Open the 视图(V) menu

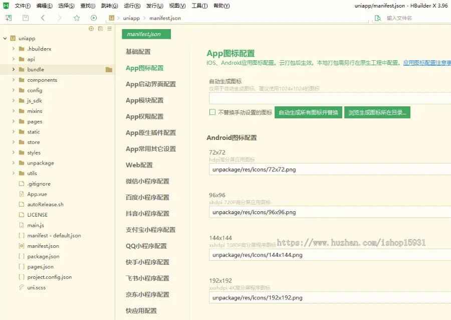(x=177, y=6)
